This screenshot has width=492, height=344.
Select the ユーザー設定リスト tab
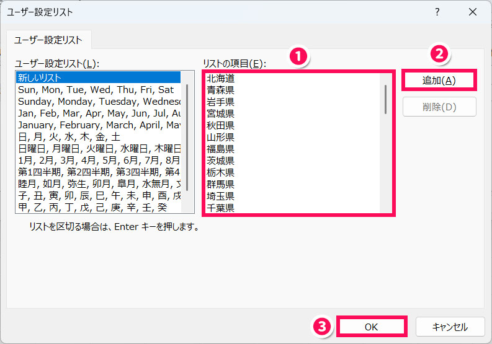click(x=48, y=40)
